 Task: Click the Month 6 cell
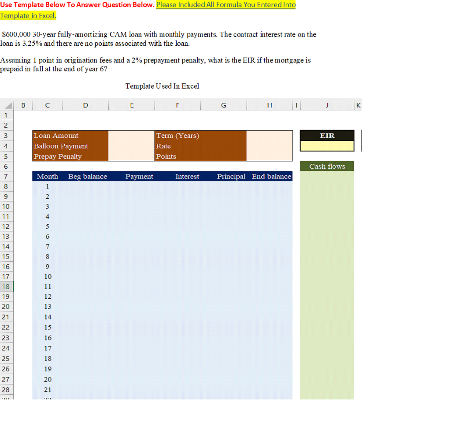48,237
